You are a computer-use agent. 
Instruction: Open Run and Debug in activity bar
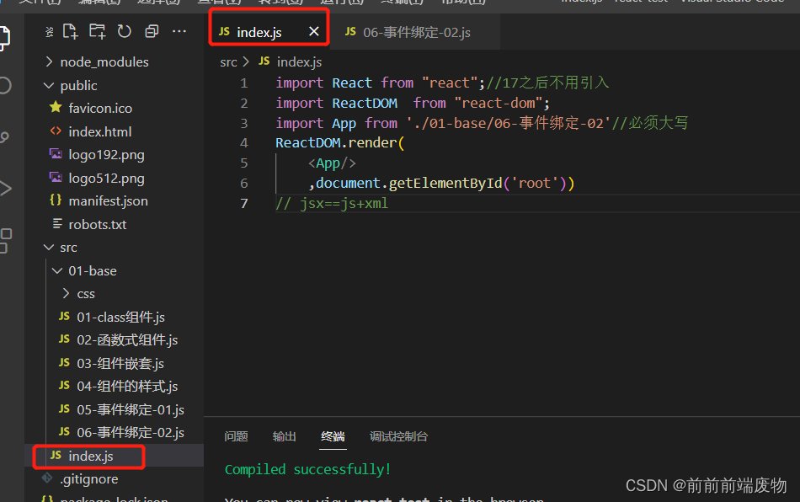[x=5, y=189]
